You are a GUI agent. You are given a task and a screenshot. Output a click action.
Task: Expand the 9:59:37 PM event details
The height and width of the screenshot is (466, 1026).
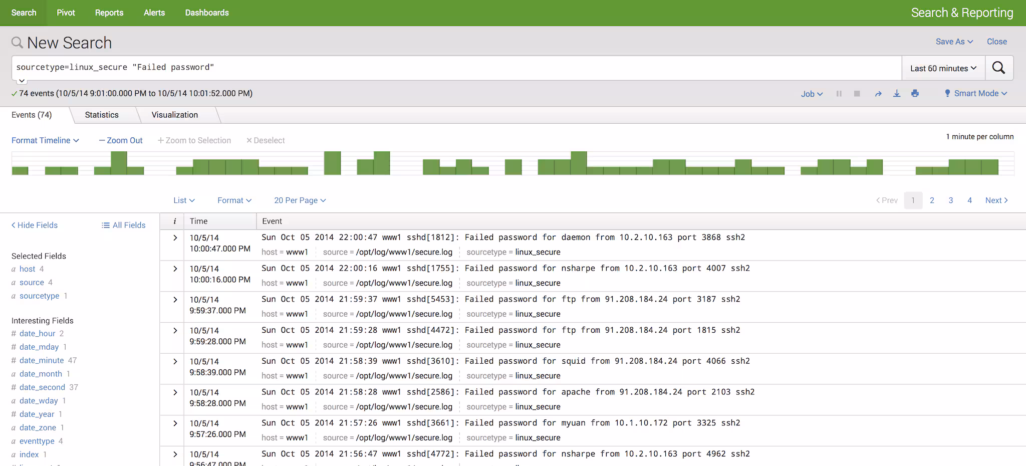(175, 300)
